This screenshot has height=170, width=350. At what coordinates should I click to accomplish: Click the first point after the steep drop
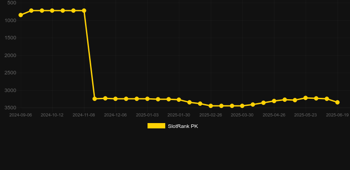(x=95, y=99)
